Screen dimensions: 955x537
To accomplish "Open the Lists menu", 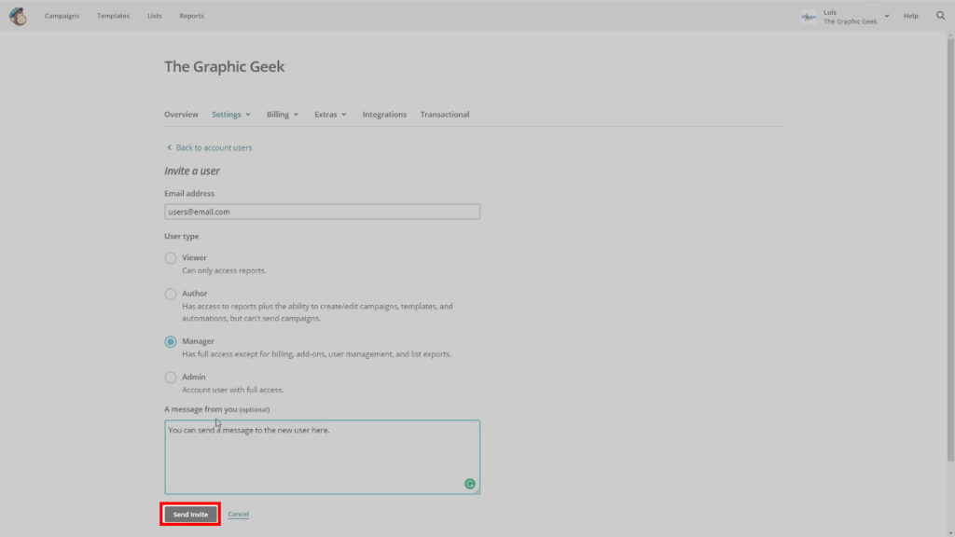I will click(x=155, y=16).
